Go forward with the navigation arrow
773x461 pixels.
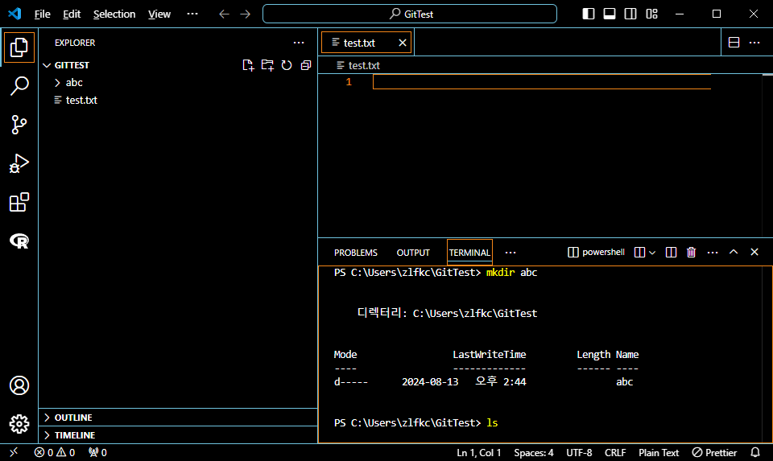245,14
